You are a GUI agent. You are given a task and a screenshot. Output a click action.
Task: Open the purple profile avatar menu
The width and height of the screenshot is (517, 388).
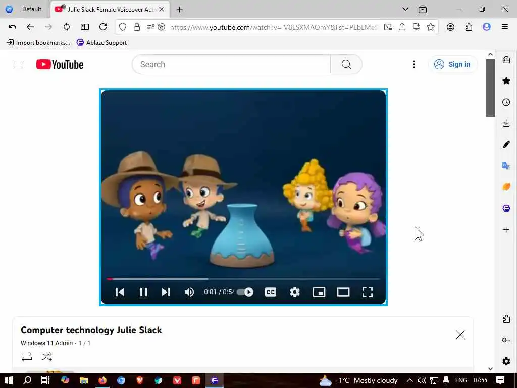point(487,27)
